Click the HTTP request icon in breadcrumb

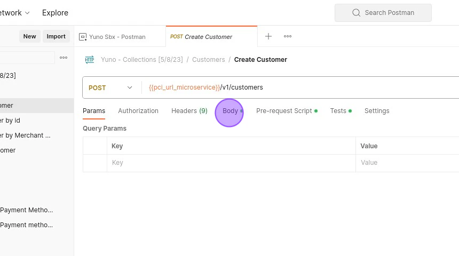pyautogui.click(x=90, y=60)
